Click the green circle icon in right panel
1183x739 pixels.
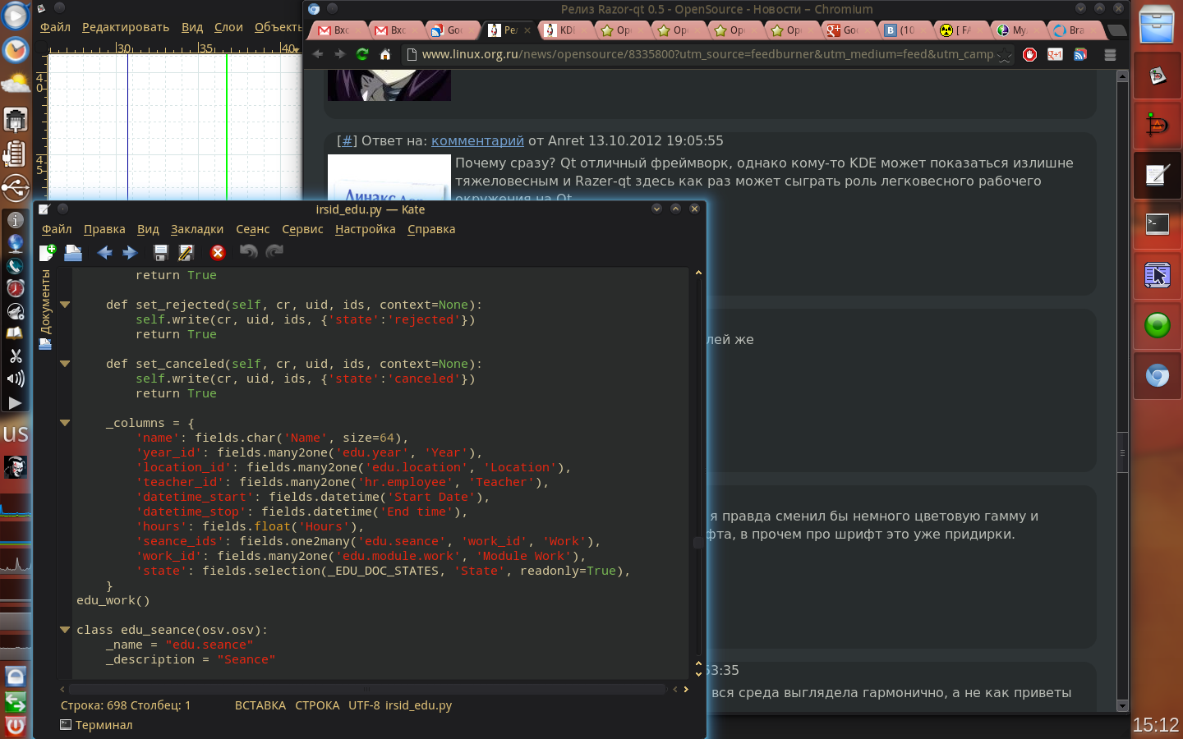[x=1157, y=326]
